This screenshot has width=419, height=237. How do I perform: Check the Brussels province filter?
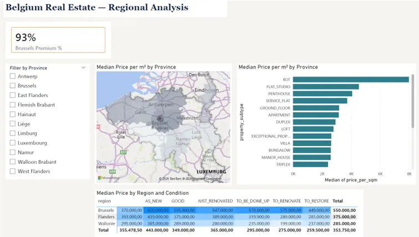tap(13, 86)
